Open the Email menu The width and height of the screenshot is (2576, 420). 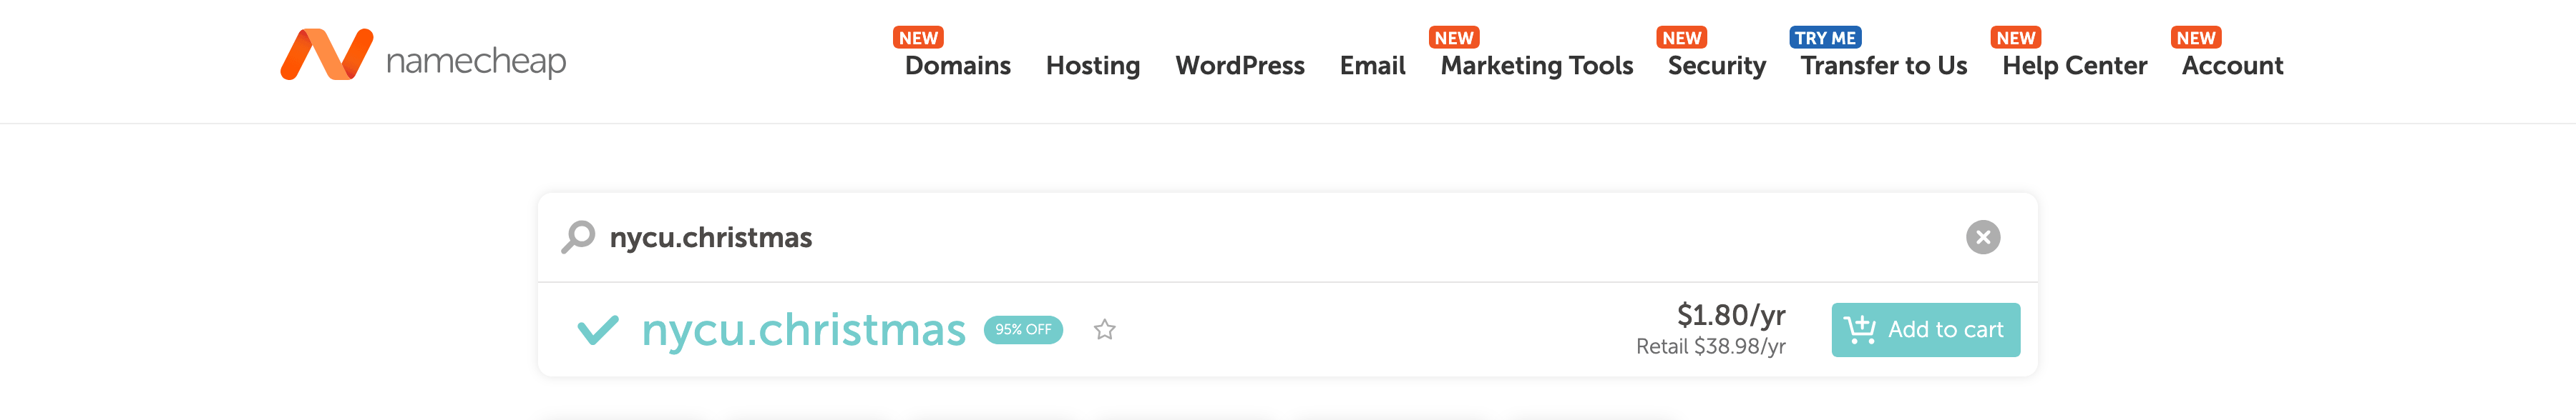[x=1372, y=66]
